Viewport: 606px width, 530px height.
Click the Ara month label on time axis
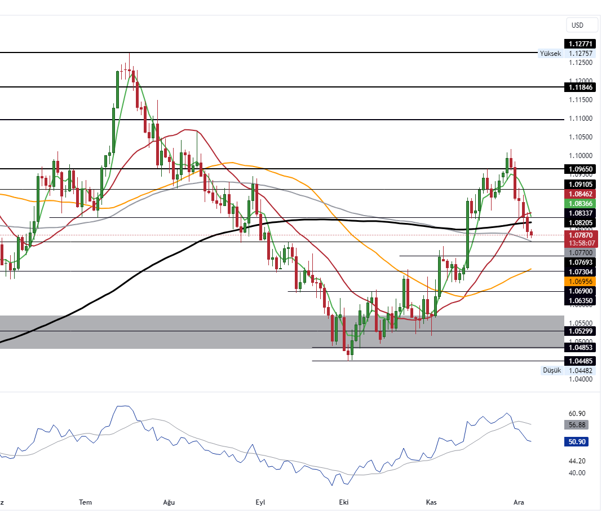click(x=518, y=502)
